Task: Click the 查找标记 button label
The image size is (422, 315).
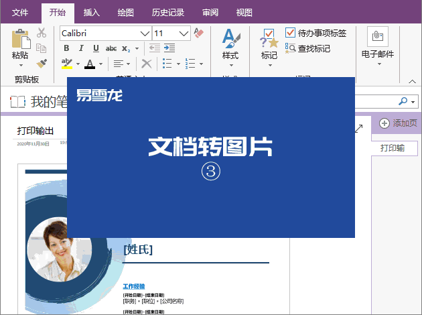Action: pyautogui.click(x=313, y=48)
